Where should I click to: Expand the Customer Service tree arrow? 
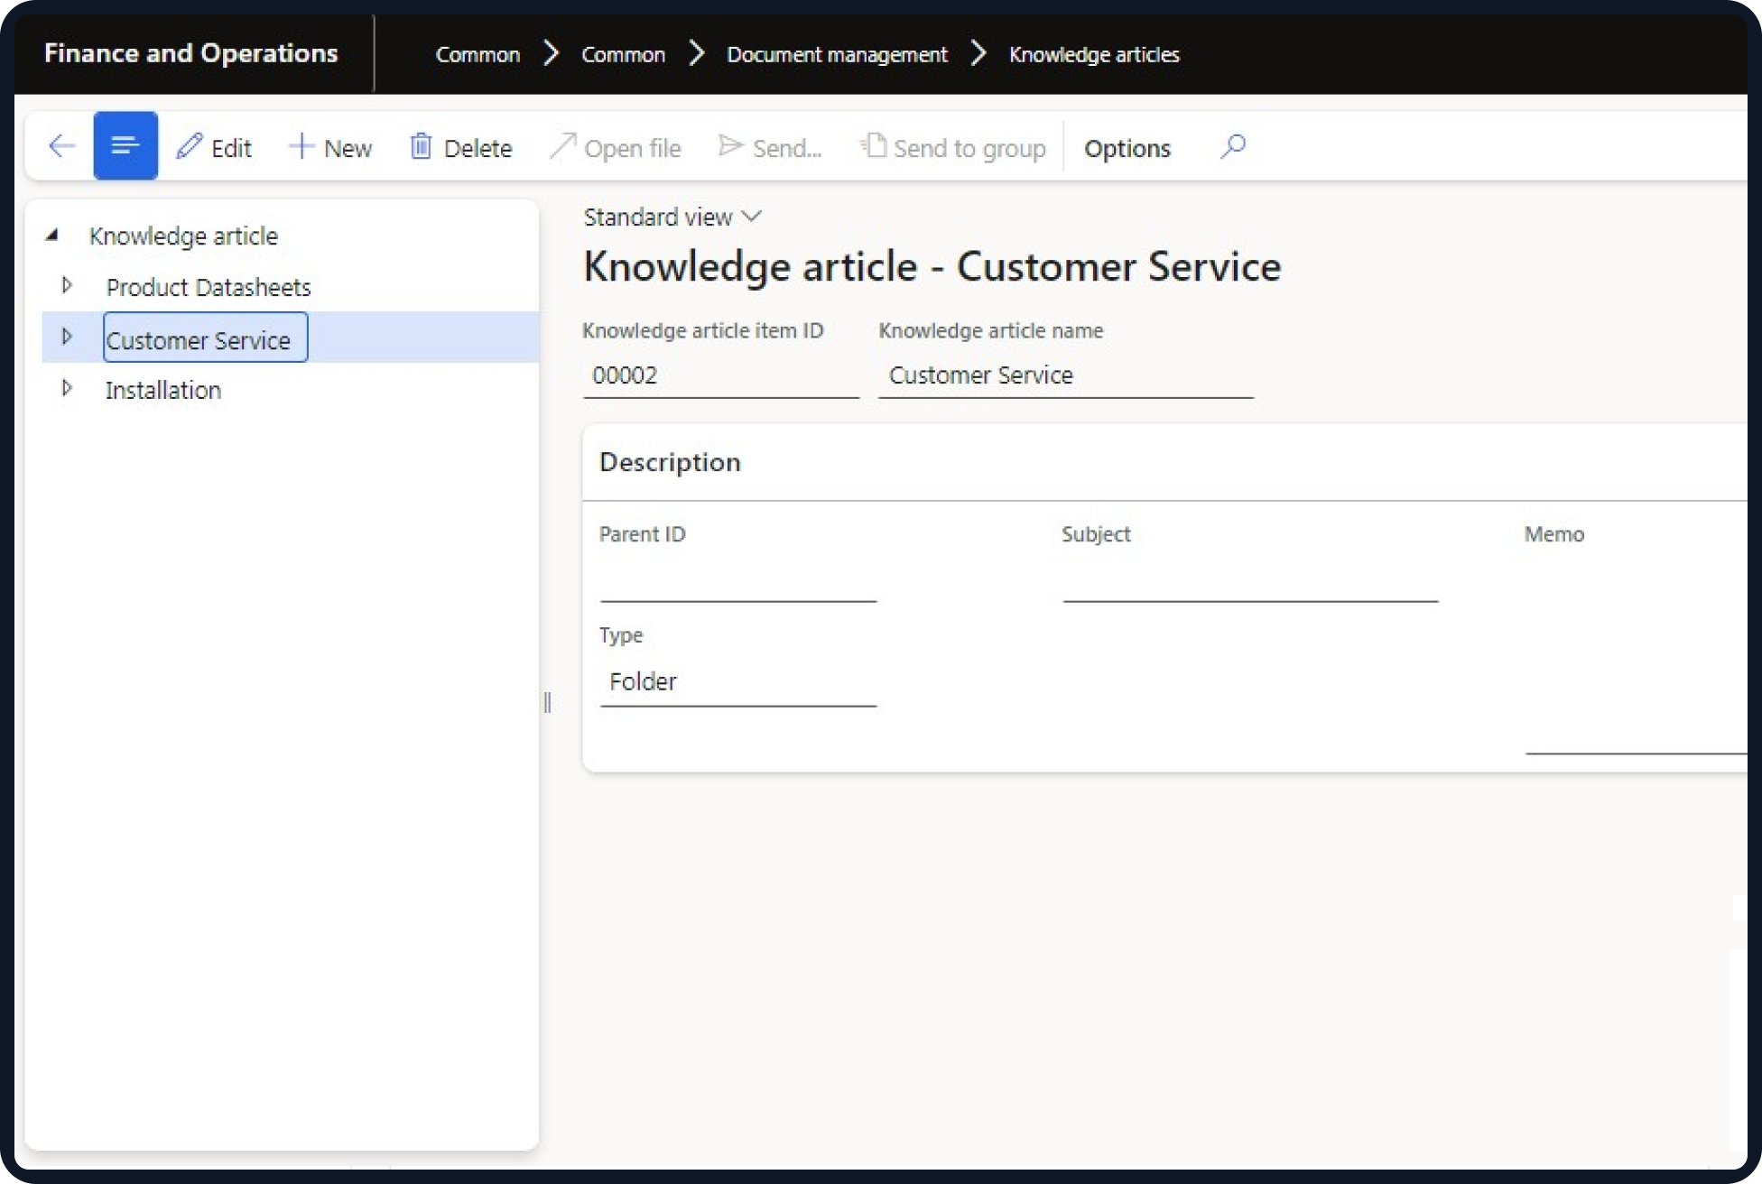[x=67, y=338]
